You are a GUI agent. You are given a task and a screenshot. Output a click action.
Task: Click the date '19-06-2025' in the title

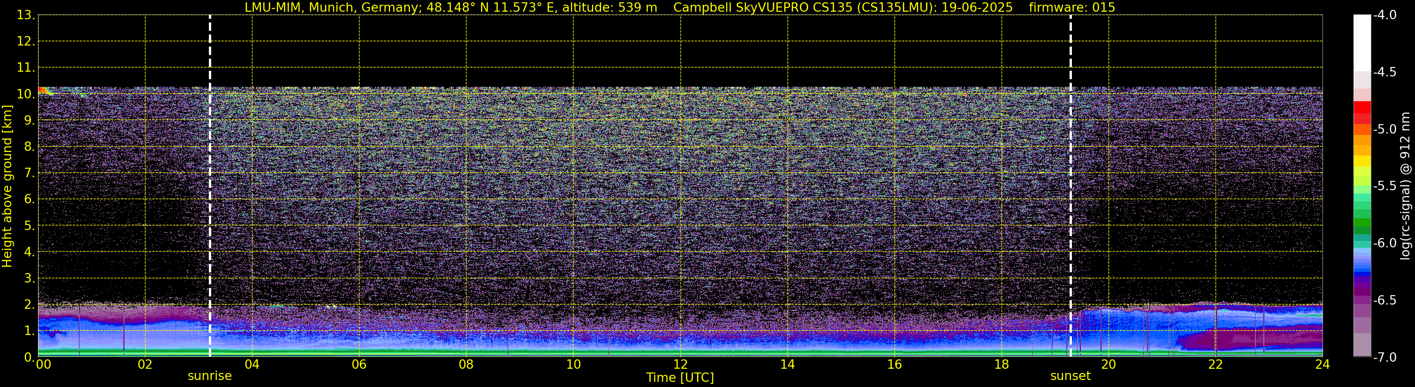tap(977, 7)
